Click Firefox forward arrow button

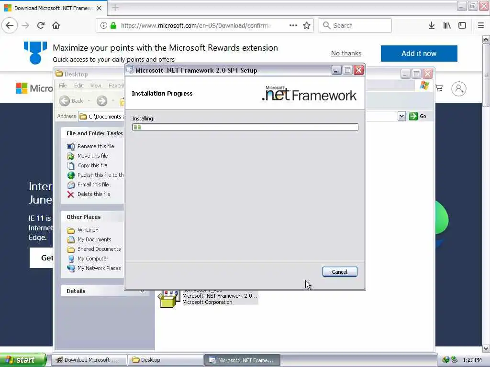point(26,25)
